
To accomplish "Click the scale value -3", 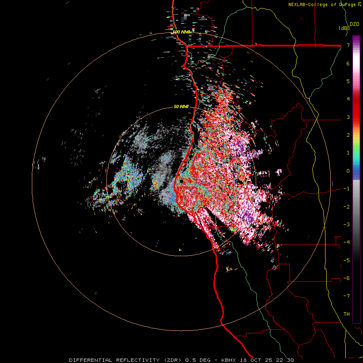I will pyautogui.click(x=346, y=225).
